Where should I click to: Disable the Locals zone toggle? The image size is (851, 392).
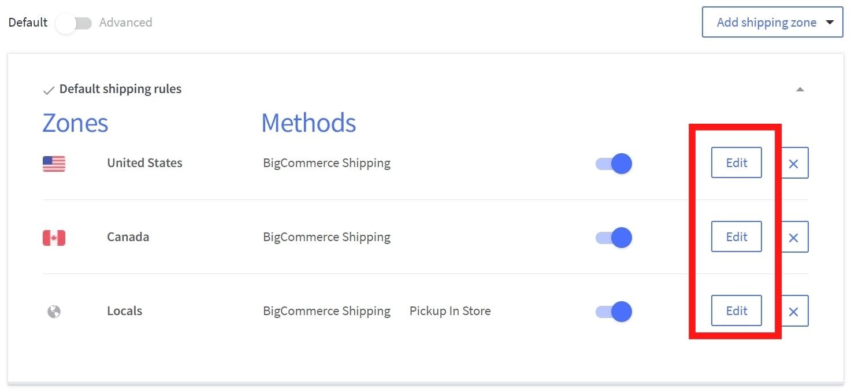click(614, 312)
